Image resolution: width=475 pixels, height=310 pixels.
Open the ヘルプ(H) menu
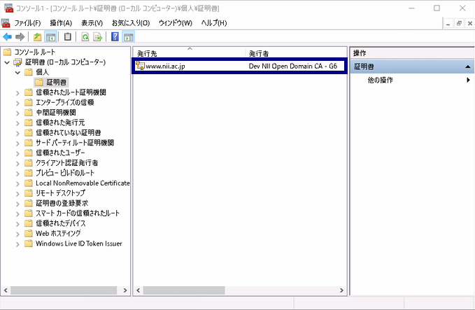point(214,23)
